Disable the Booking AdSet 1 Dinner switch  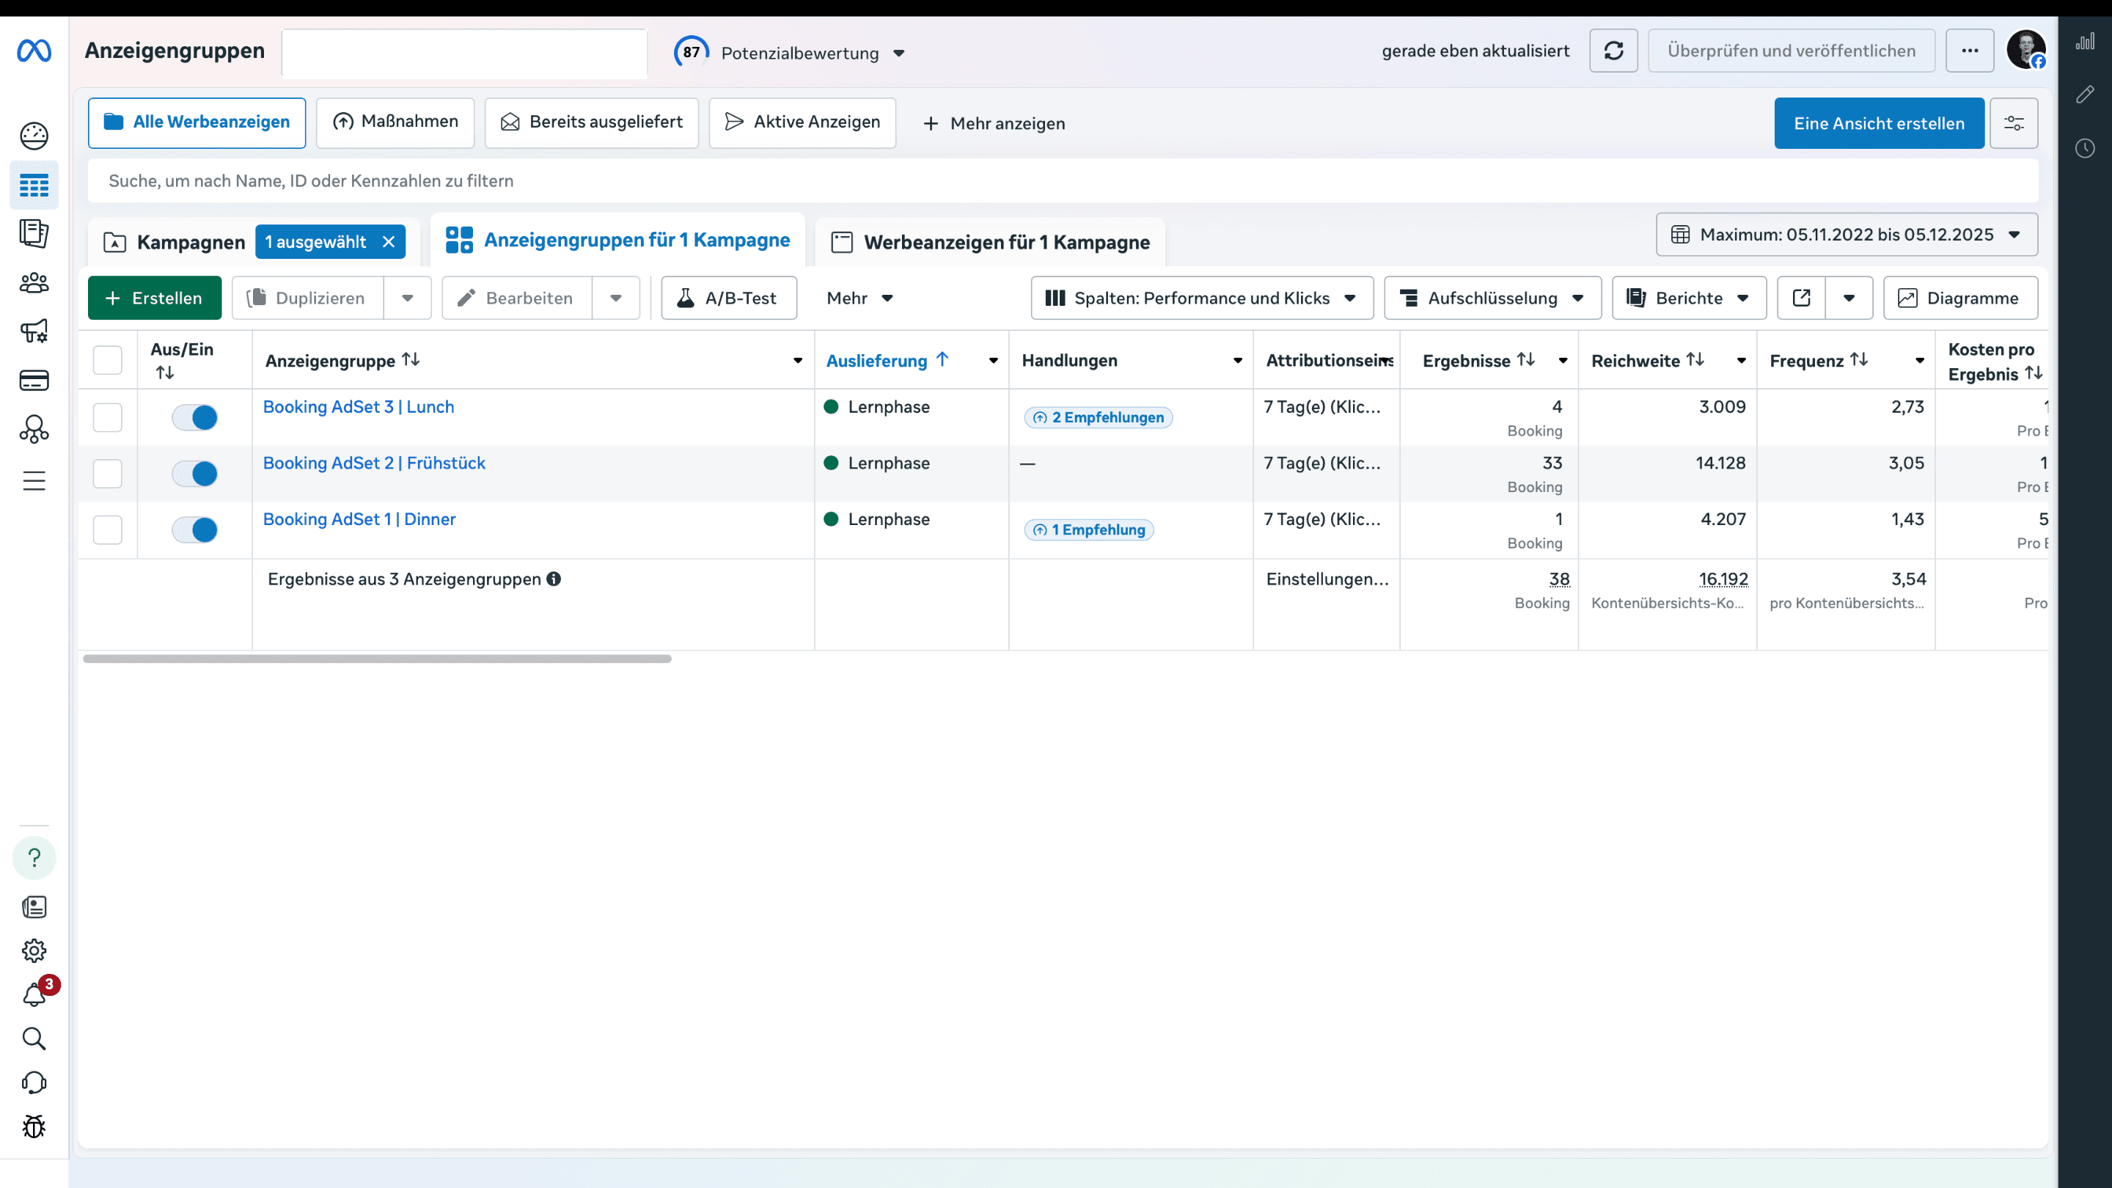point(194,529)
